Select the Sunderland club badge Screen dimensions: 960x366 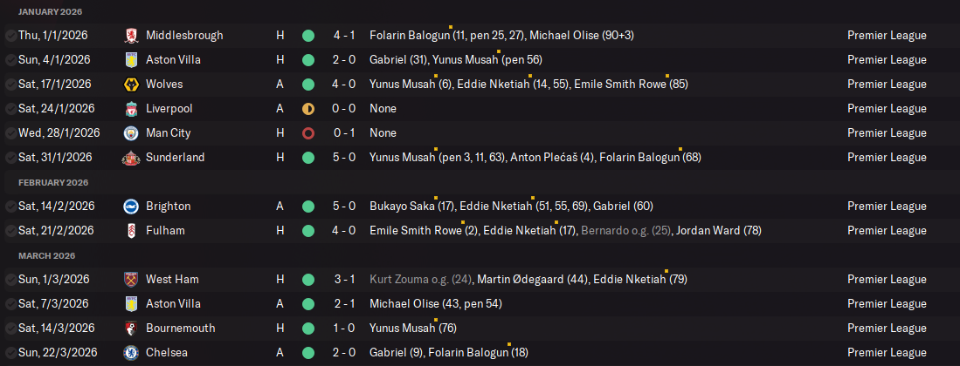pyautogui.click(x=131, y=158)
